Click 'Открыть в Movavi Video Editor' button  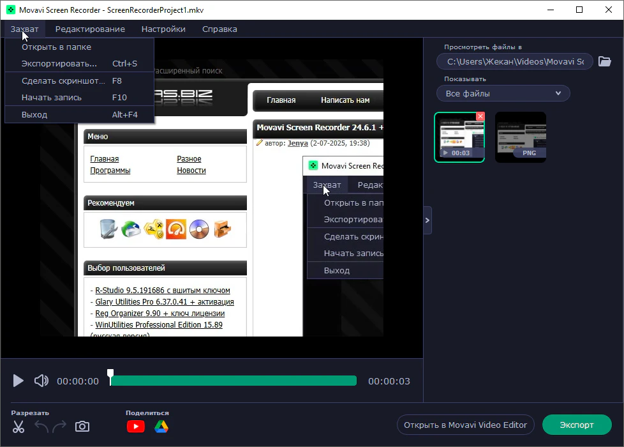point(465,425)
